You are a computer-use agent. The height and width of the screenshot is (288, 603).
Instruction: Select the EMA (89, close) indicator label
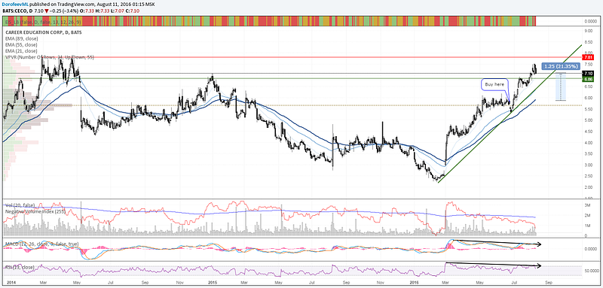[21, 39]
